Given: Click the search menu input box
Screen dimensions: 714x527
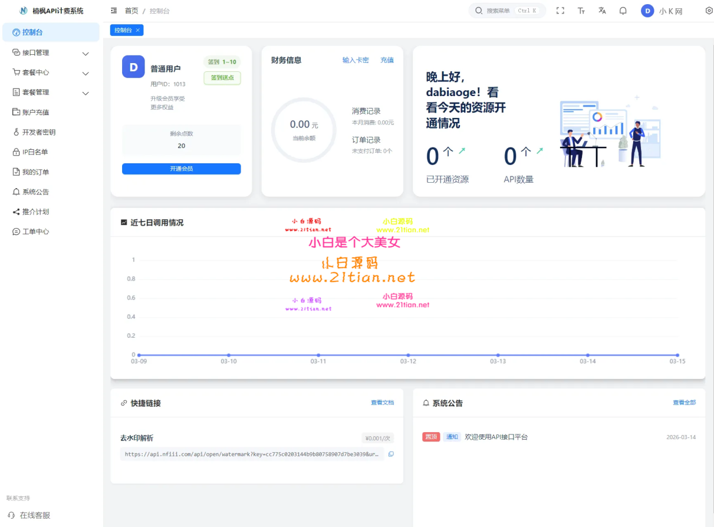Looking at the screenshot, I should point(507,11).
